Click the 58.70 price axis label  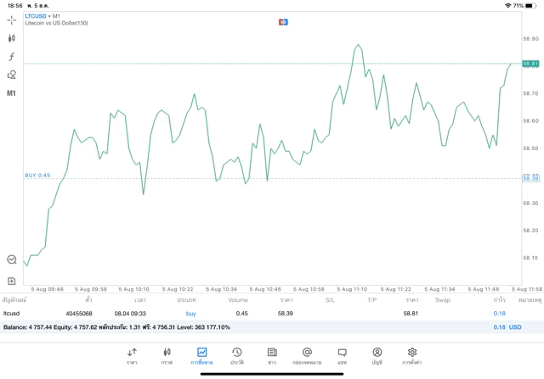click(530, 93)
